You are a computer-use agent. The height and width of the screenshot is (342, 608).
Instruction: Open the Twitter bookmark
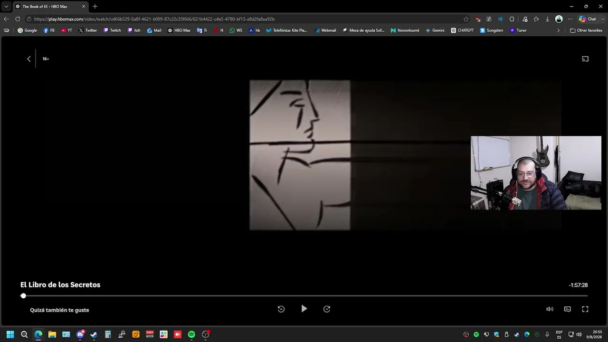pyautogui.click(x=88, y=30)
